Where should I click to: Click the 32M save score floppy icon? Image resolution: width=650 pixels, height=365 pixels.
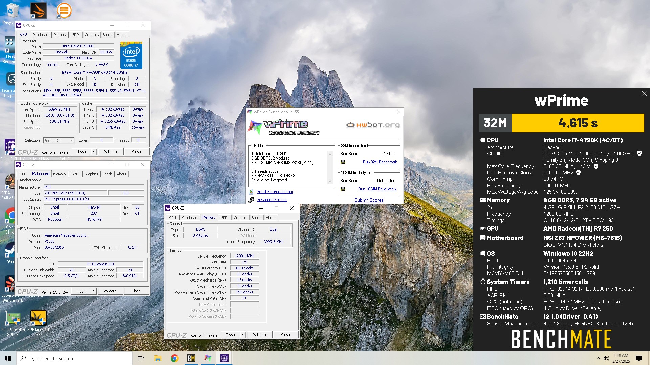(x=343, y=162)
